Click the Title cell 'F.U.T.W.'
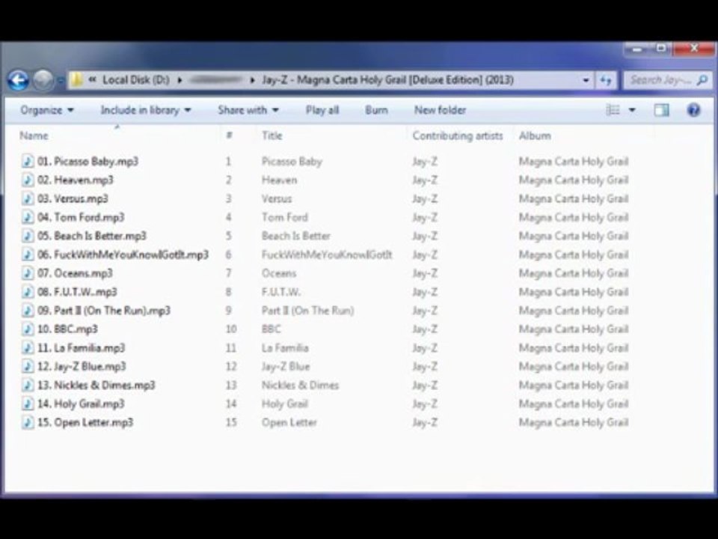This screenshot has width=718, height=539. tap(281, 292)
